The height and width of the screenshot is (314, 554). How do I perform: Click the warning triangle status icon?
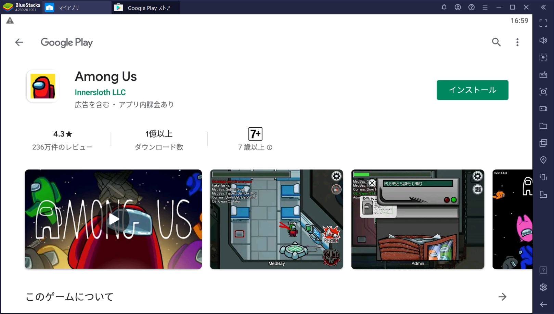coord(10,21)
